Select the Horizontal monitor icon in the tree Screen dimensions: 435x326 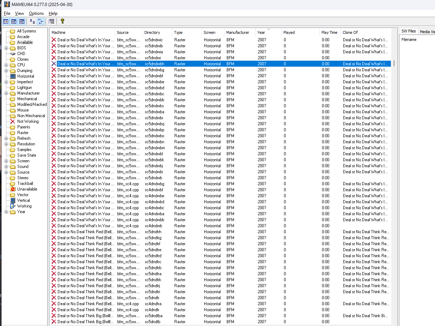13,76
